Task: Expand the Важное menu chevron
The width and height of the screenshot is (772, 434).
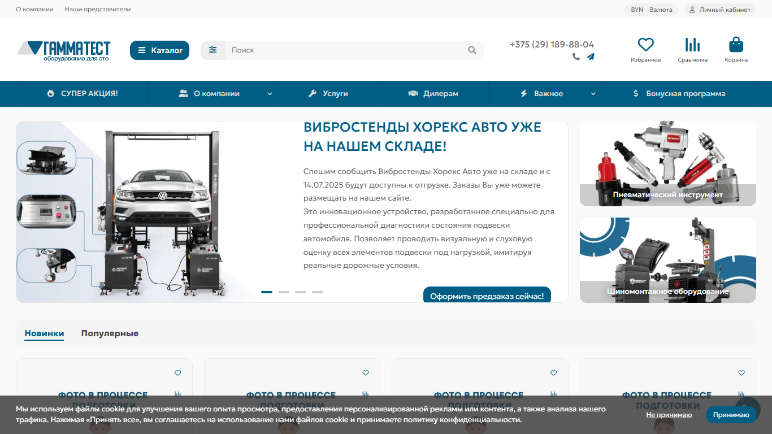Action: pyautogui.click(x=593, y=94)
